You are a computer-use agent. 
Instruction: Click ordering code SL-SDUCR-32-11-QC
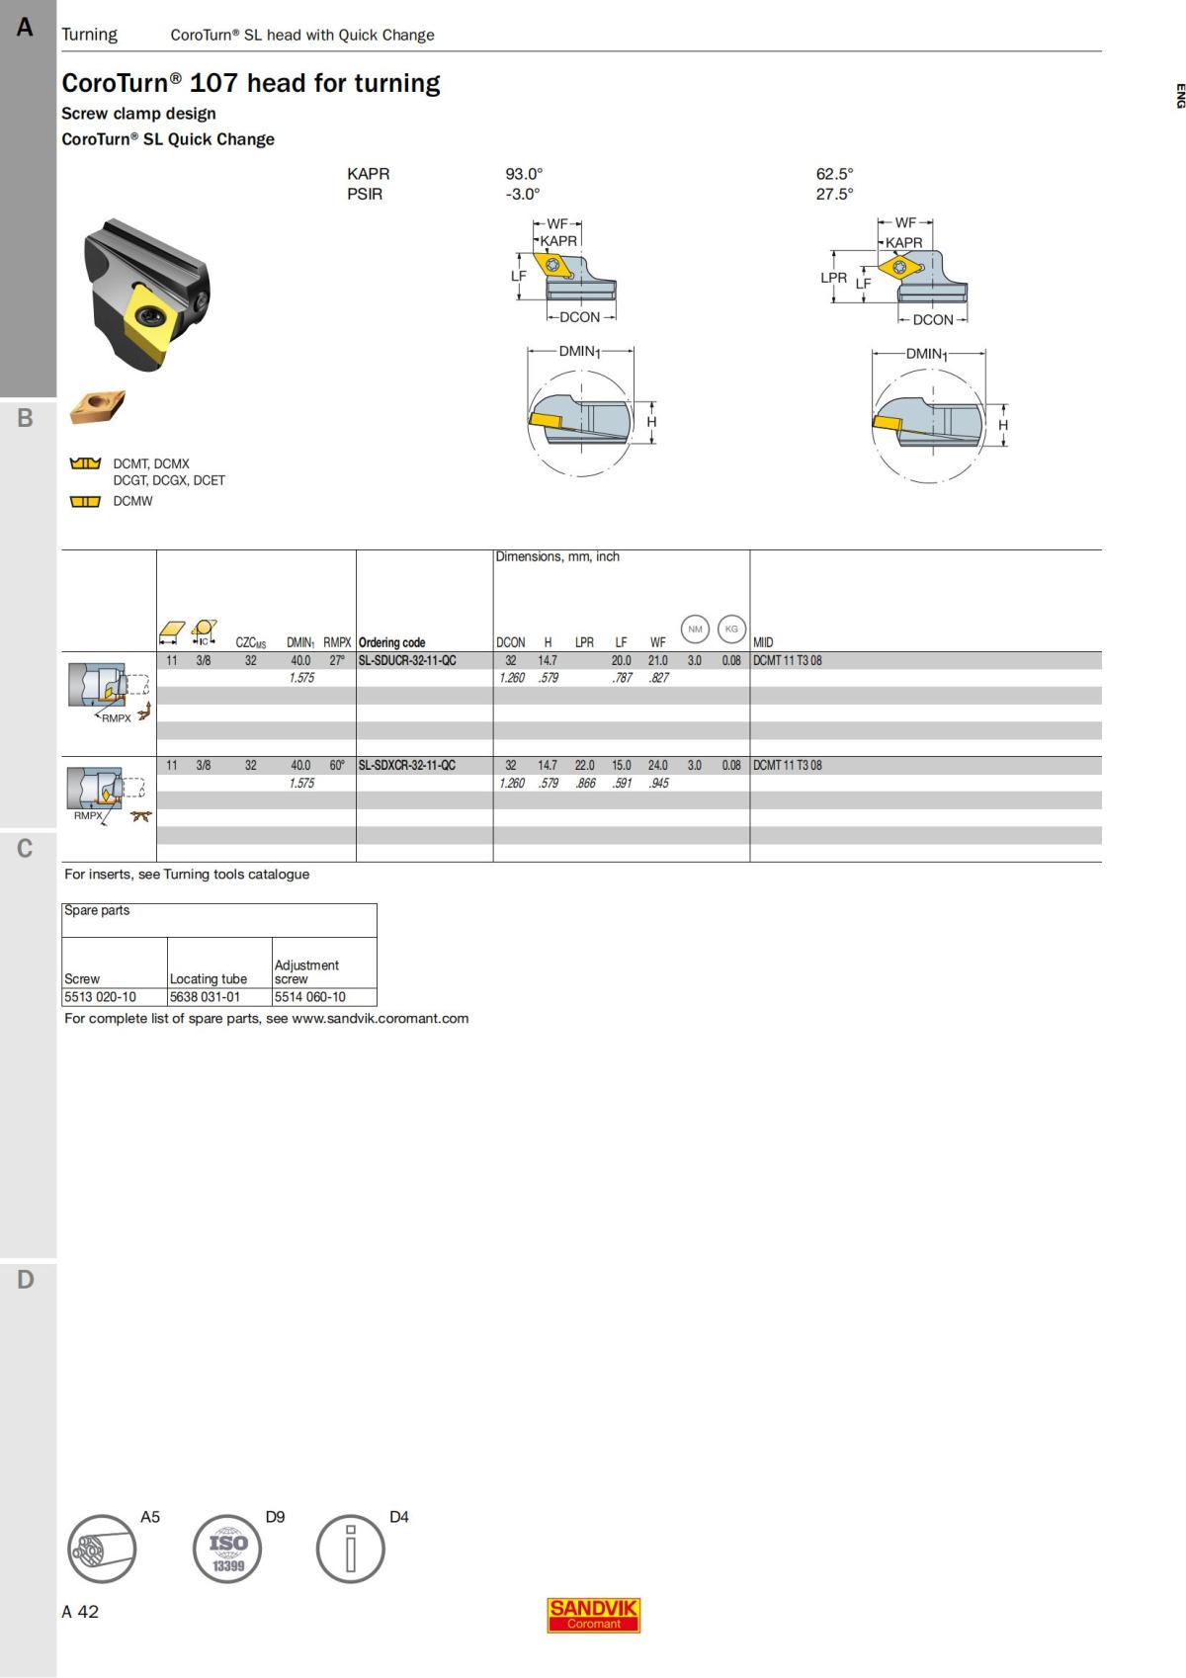407,660
